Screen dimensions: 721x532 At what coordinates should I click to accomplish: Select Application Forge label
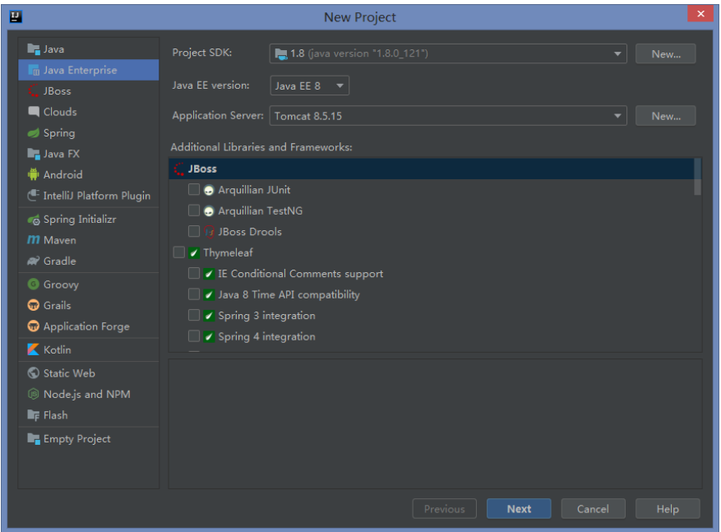86,327
